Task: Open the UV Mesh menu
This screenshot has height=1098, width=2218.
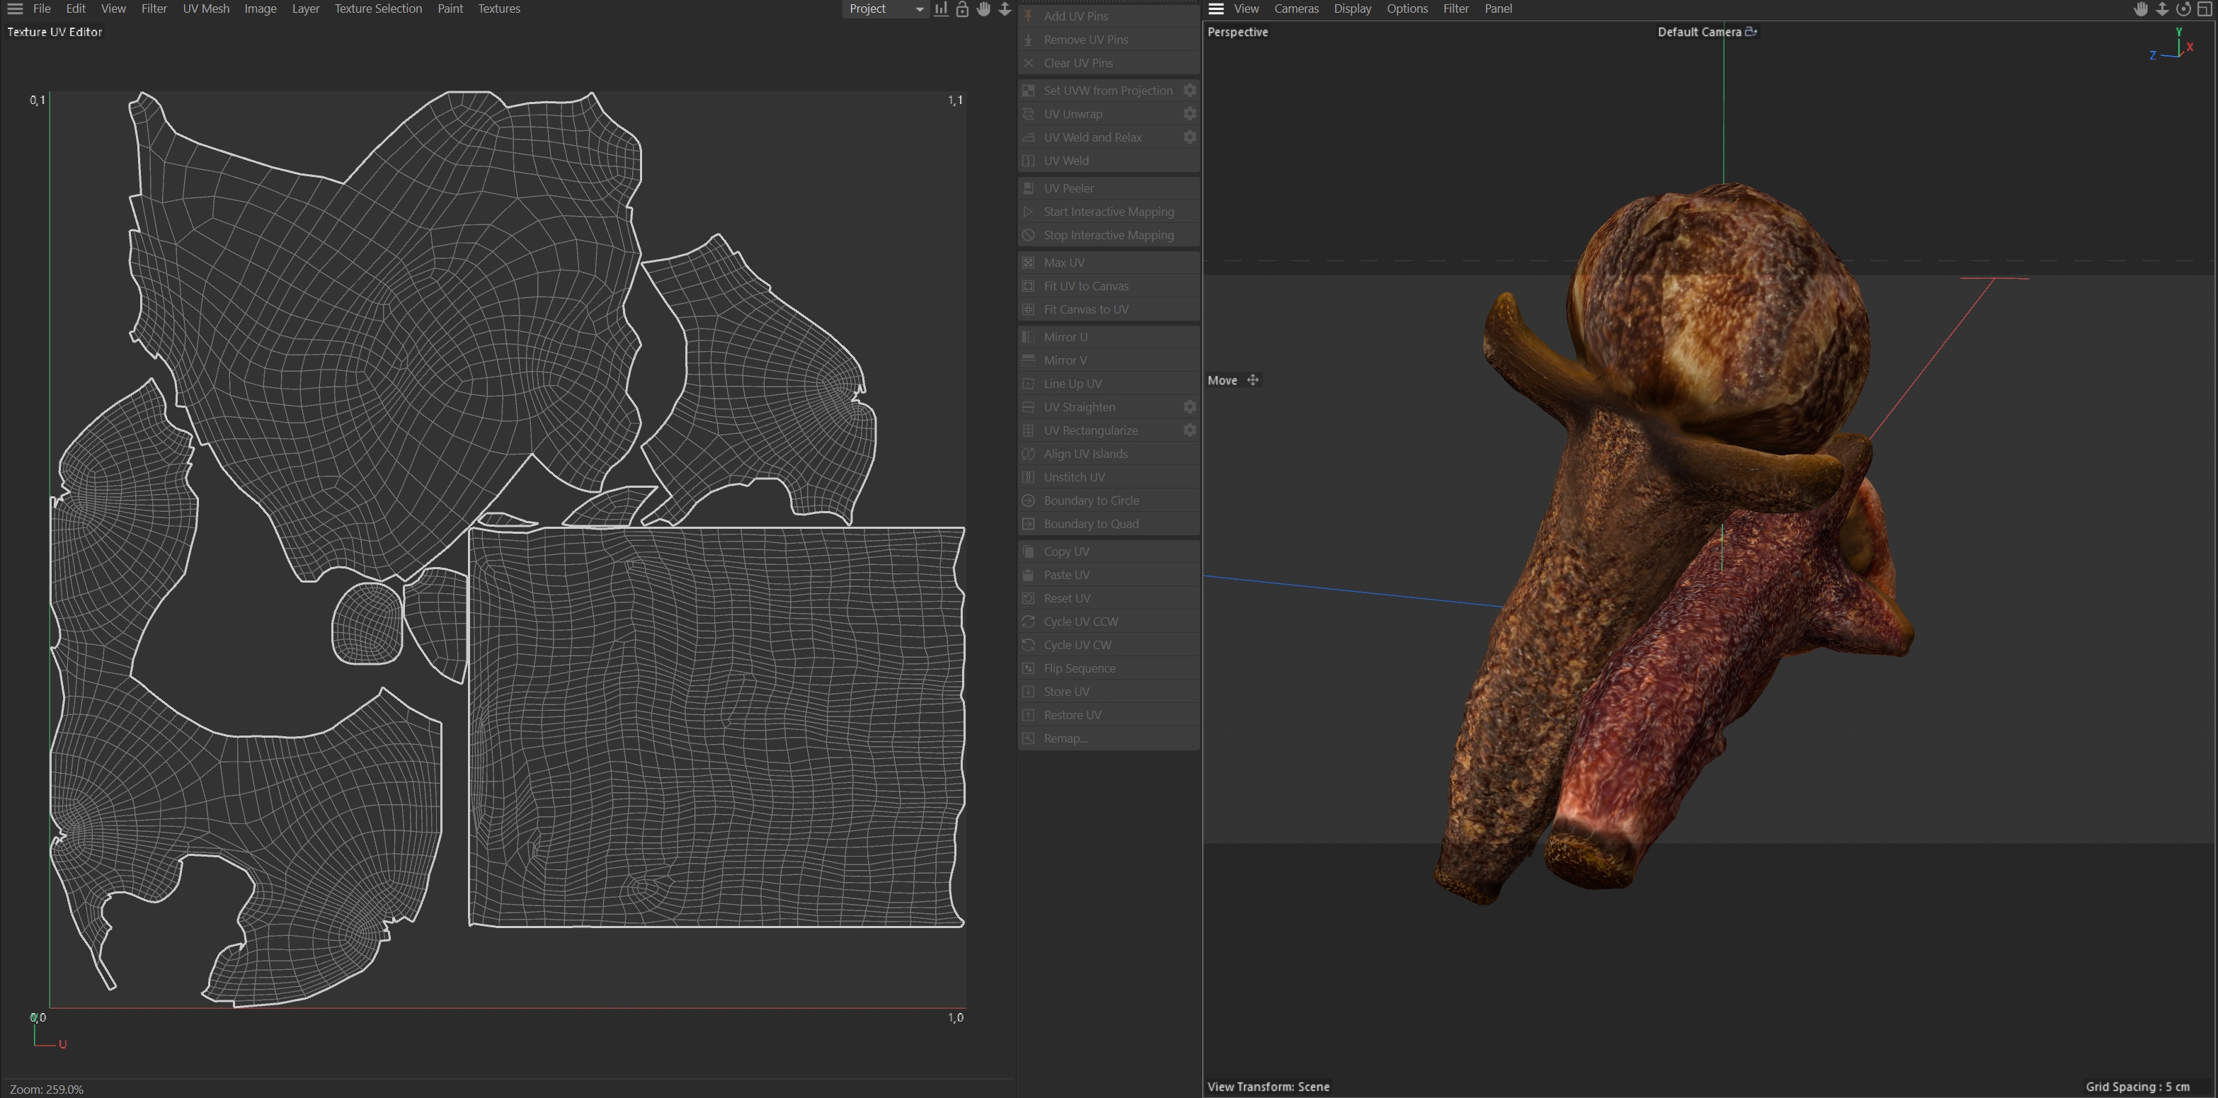Action: tap(206, 8)
